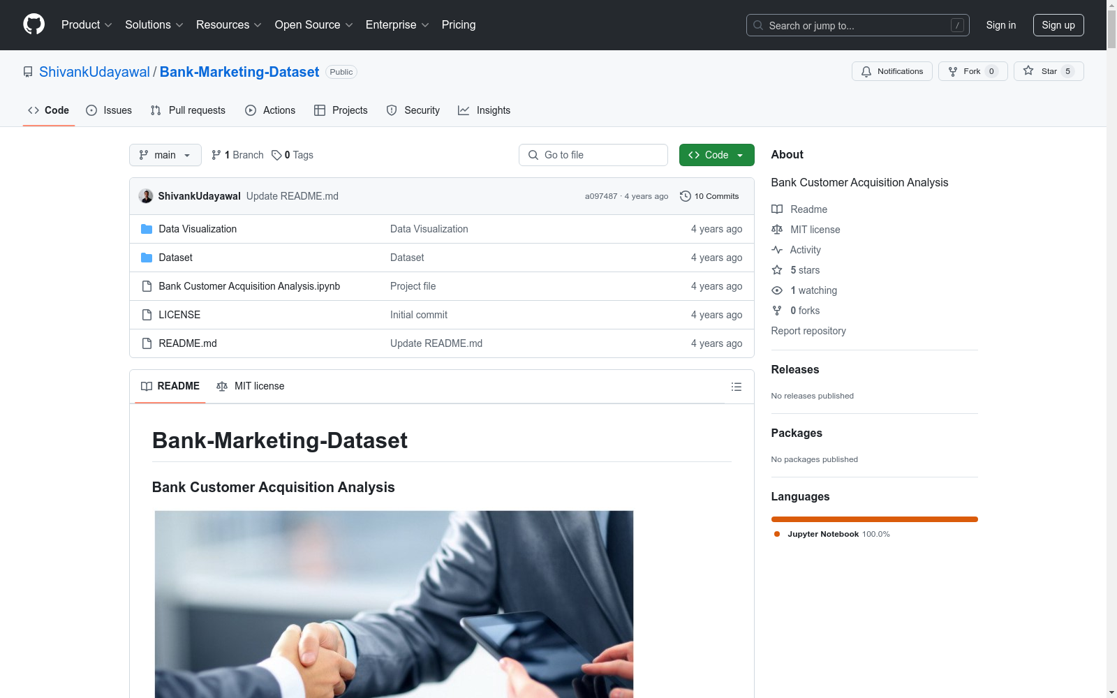Click the repository book icon beside ShivankUdayawal
This screenshot has width=1117, height=698.
[28, 72]
